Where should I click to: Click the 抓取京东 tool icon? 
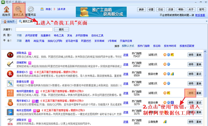point(10,122)
